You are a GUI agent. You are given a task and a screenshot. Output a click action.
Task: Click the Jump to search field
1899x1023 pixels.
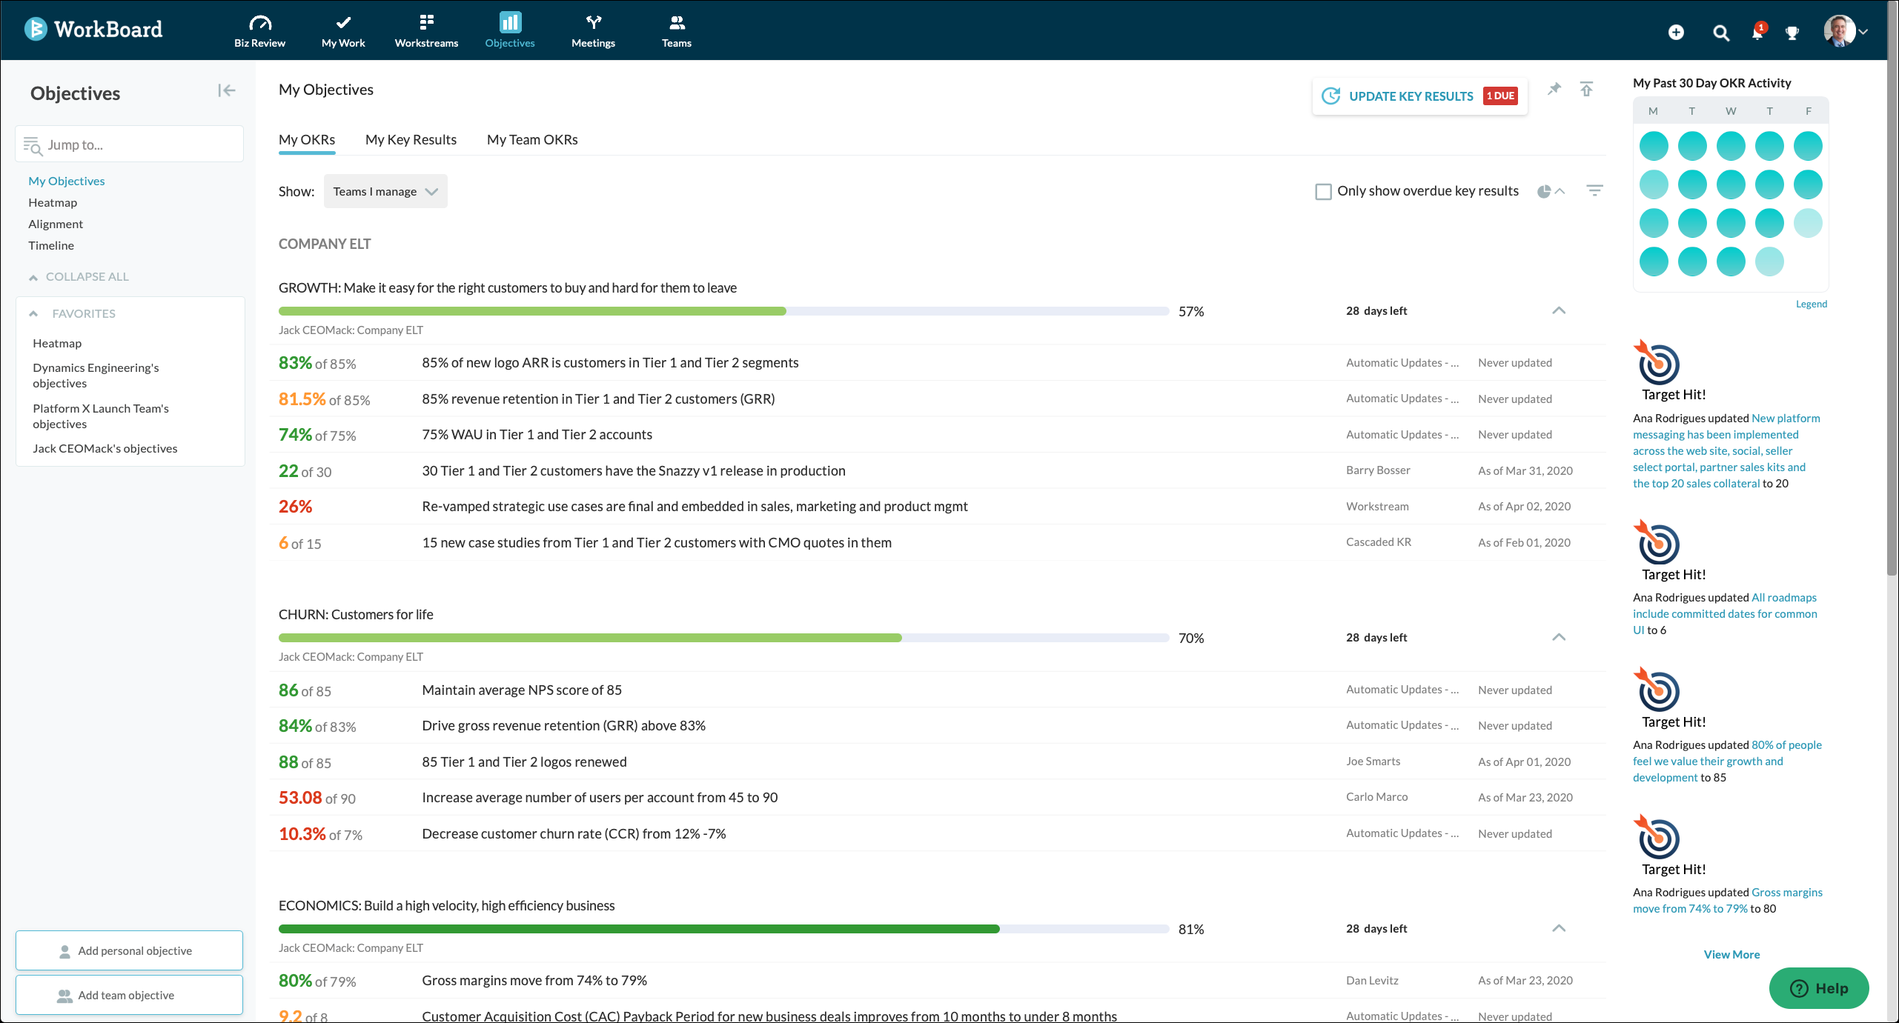pos(129,144)
